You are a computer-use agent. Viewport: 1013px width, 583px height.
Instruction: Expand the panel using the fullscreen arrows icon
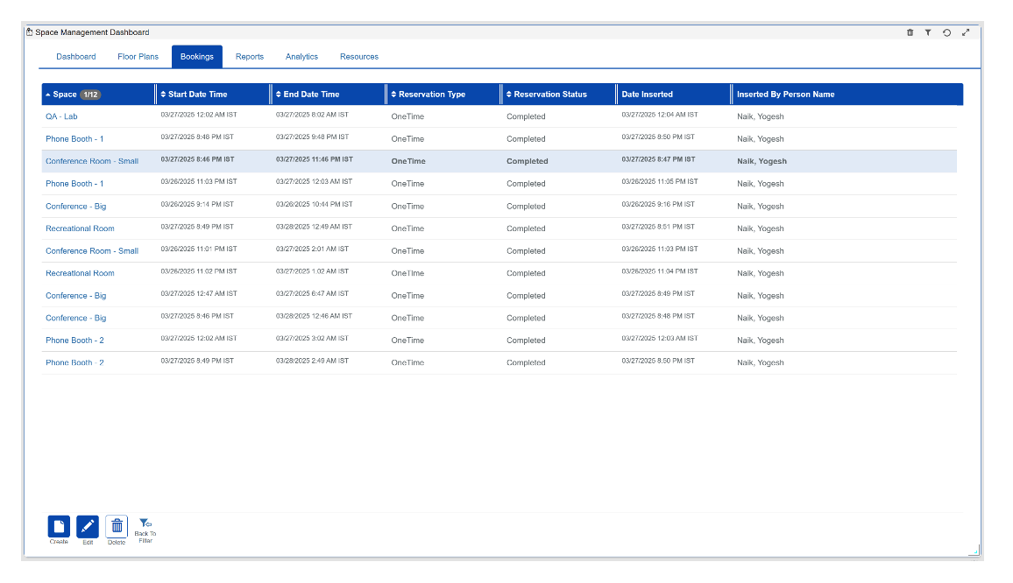pyautogui.click(x=966, y=32)
